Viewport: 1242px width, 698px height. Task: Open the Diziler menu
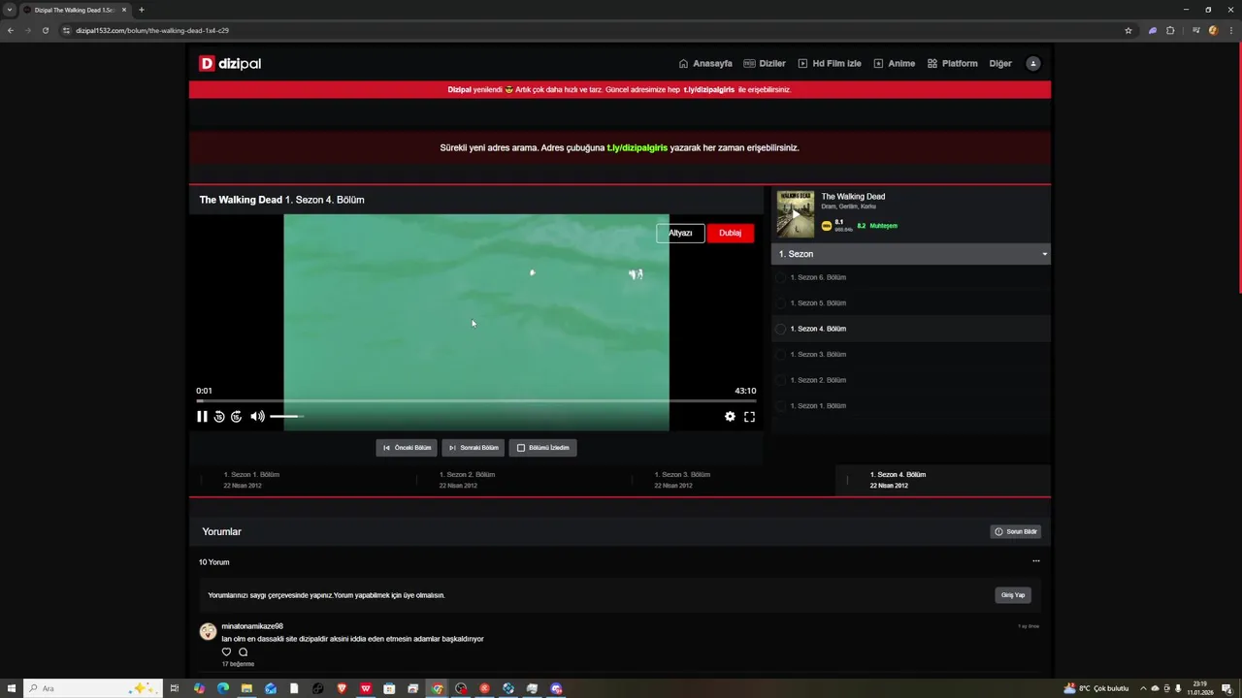tap(765, 64)
